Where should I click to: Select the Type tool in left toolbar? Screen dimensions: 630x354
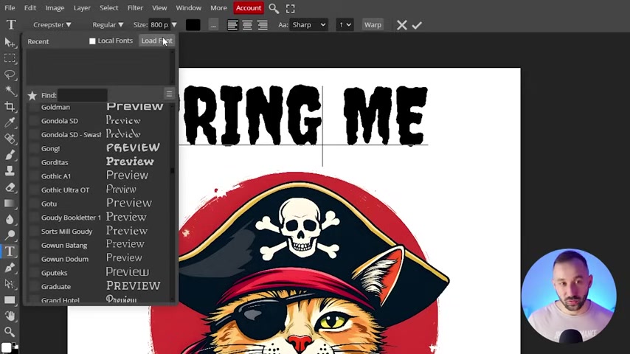click(x=10, y=251)
